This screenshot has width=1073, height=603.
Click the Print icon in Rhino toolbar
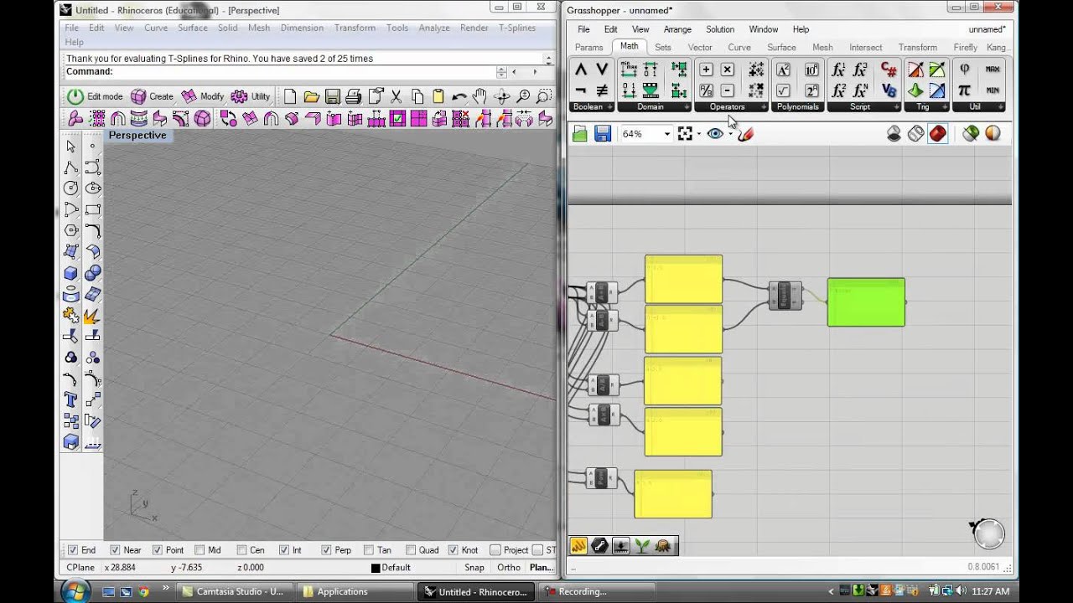(353, 96)
